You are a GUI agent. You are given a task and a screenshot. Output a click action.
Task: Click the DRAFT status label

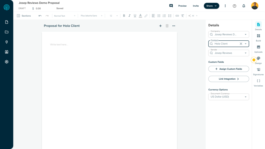[x=22, y=8]
